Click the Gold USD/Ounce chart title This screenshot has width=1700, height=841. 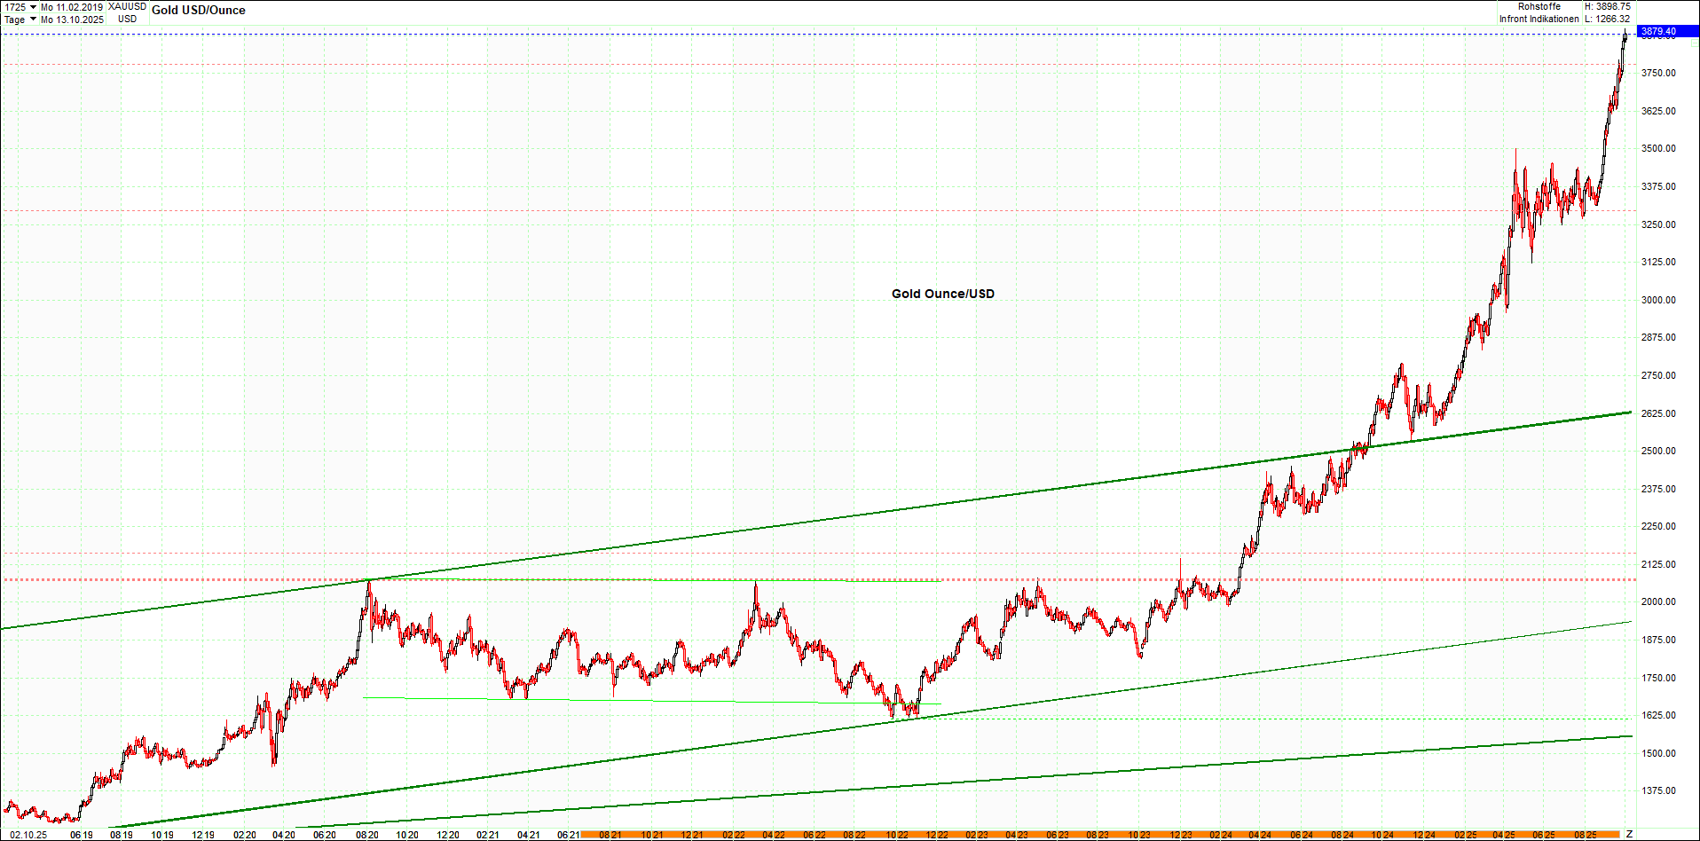tap(199, 11)
